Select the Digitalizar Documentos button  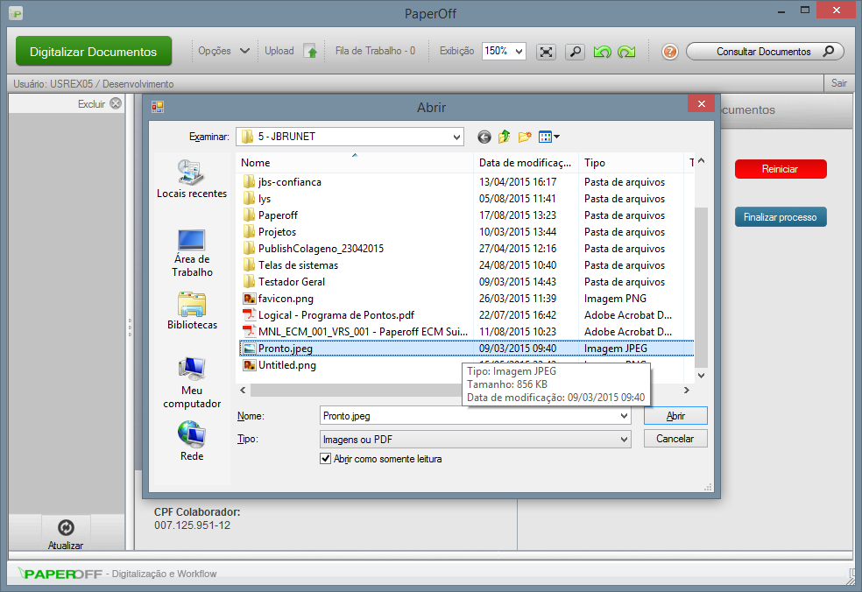[93, 51]
